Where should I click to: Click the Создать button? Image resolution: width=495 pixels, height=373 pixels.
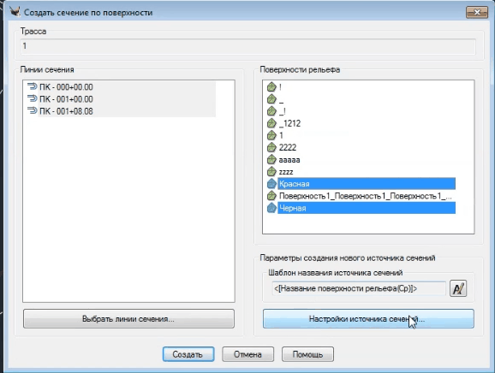pos(188,354)
